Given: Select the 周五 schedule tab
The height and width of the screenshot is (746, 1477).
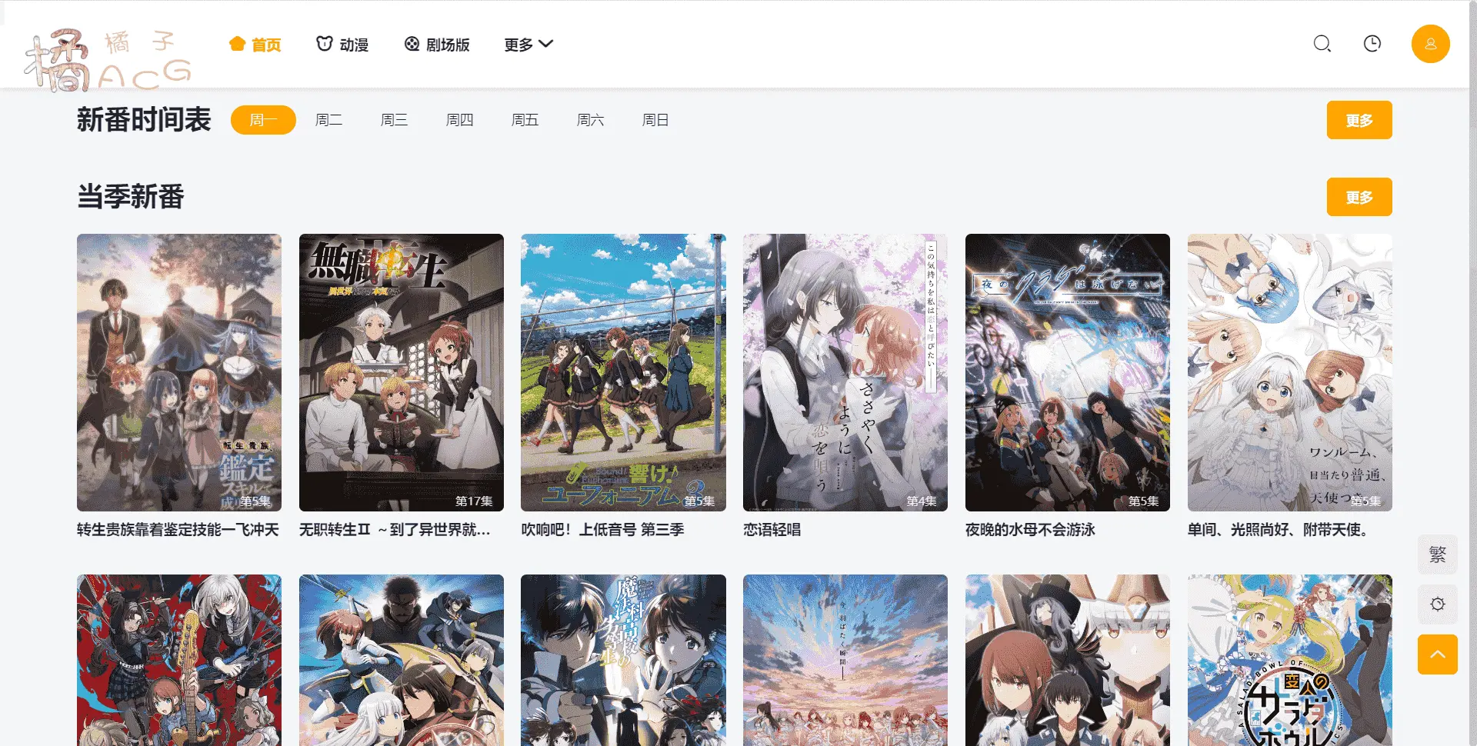Looking at the screenshot, I should [525, 120].
